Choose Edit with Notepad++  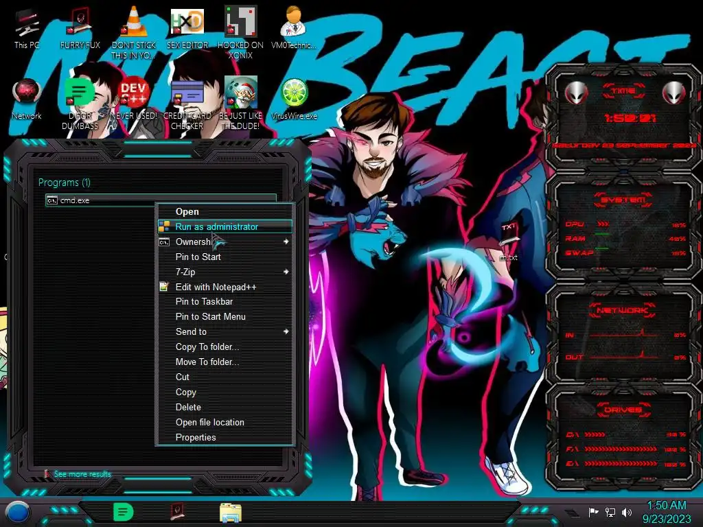[225, 287]
